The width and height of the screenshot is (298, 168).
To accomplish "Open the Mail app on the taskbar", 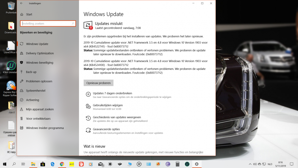I will coord(101,164).
